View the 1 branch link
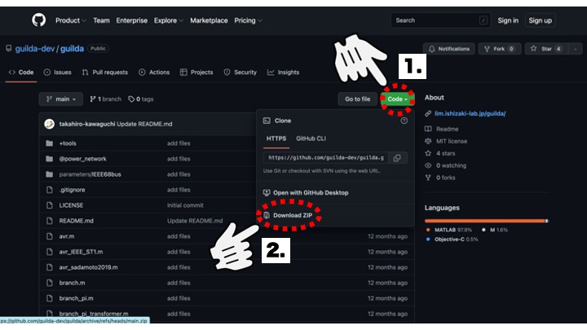 tap(105, 99)
